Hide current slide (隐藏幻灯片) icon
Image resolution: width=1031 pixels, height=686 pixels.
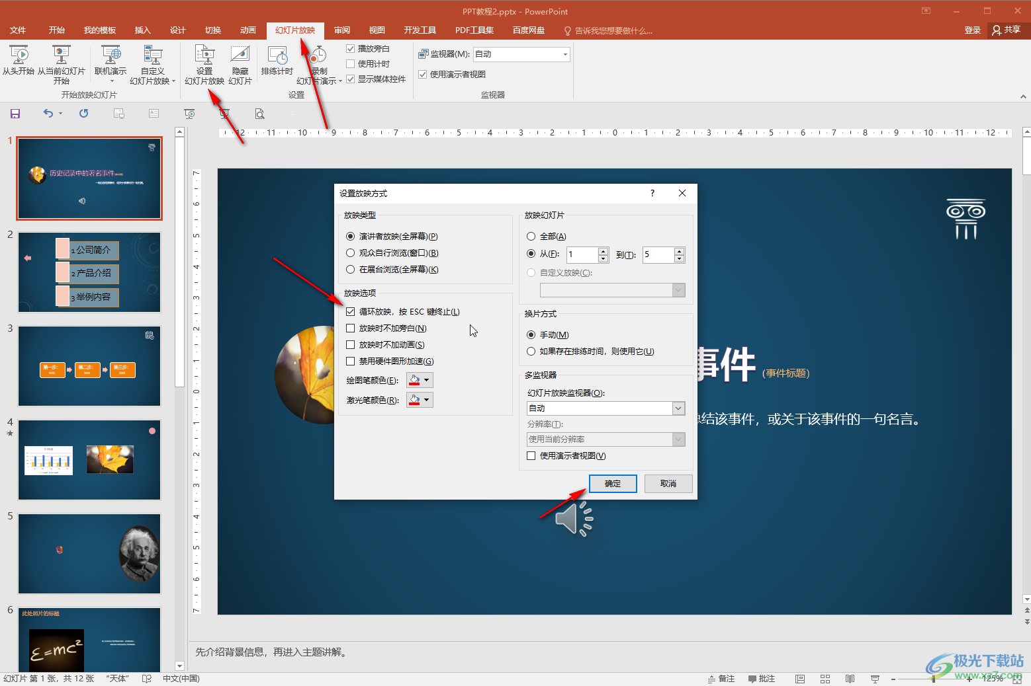pyautogui.click(x=240, y=55)
